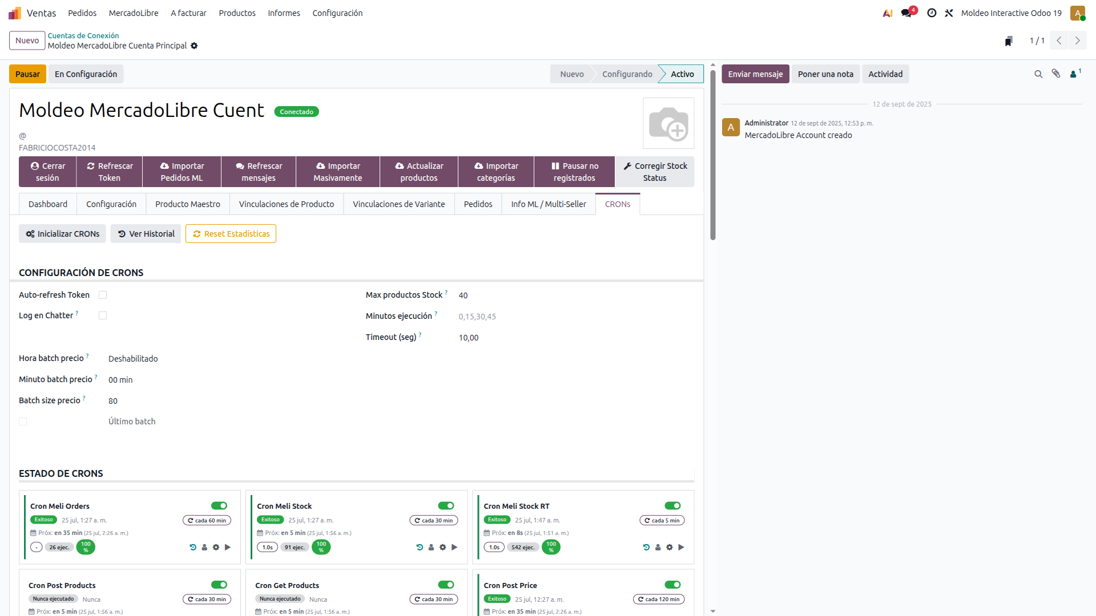Open the Cuentas de Conexión breadcrumb link
This screenshot has height=616, width=1096.
coord(83,35)
